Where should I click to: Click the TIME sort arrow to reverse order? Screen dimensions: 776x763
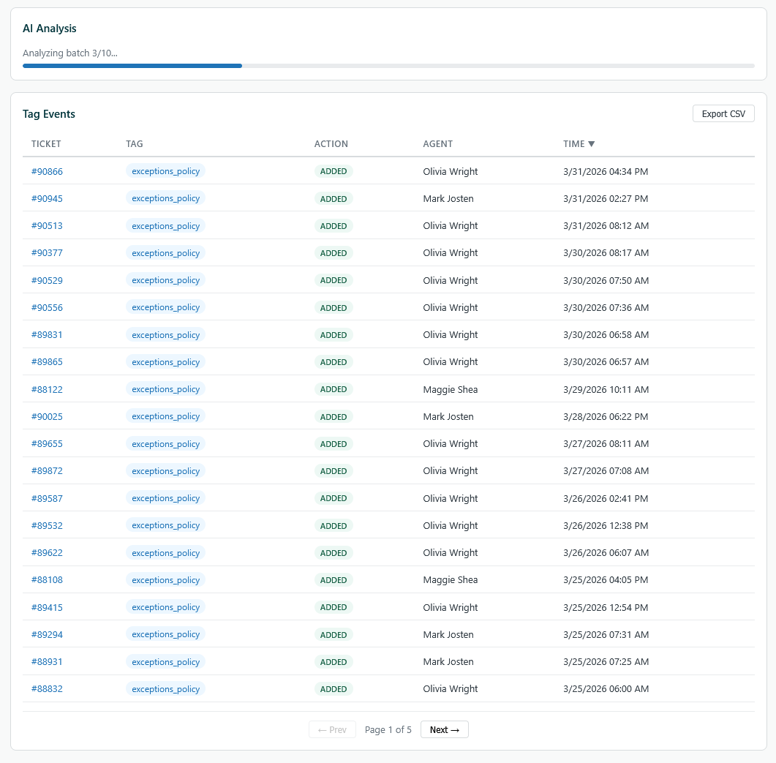coord(592,144)
